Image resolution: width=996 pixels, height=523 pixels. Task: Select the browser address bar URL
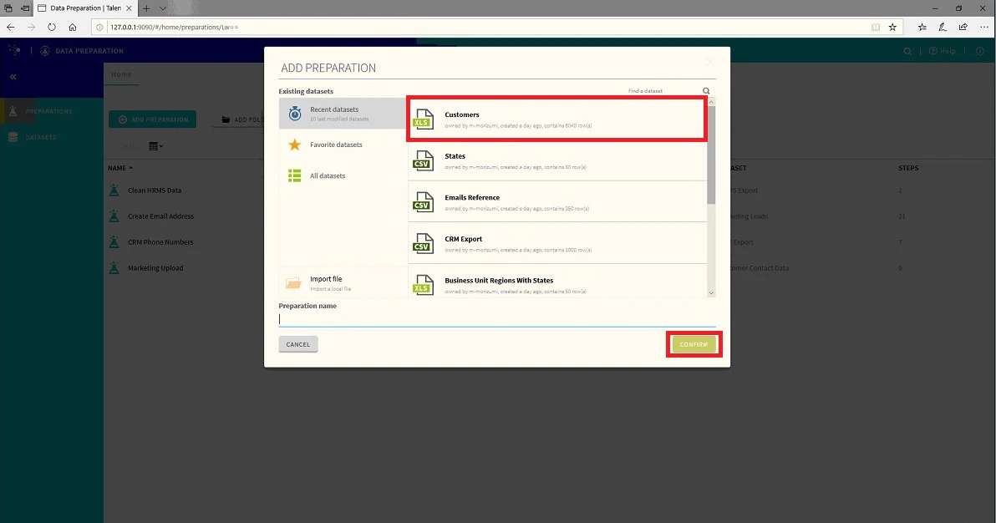[x=174, y=28]
